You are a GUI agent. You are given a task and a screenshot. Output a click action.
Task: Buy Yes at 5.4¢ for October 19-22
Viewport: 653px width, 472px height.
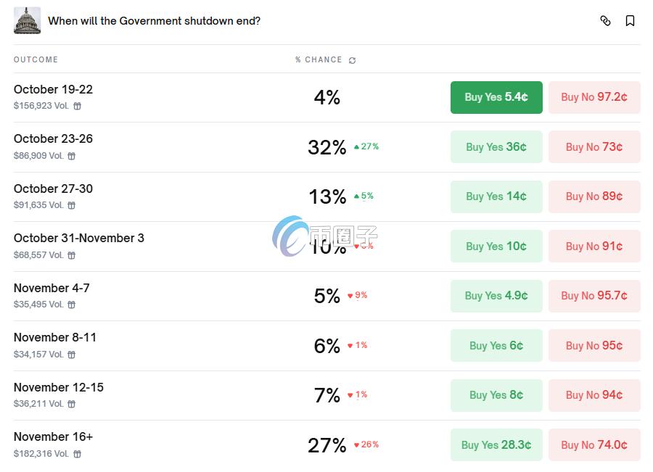pyautogui.click(x=496, y=97)
